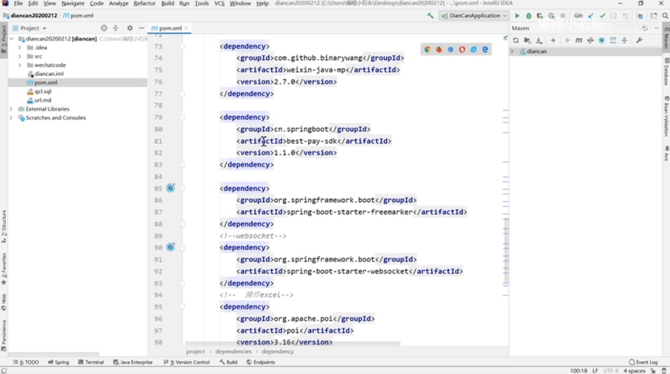Click gutter Spring icon on line 85
This screenshot has height=374, width=670.
coord(170,188)
